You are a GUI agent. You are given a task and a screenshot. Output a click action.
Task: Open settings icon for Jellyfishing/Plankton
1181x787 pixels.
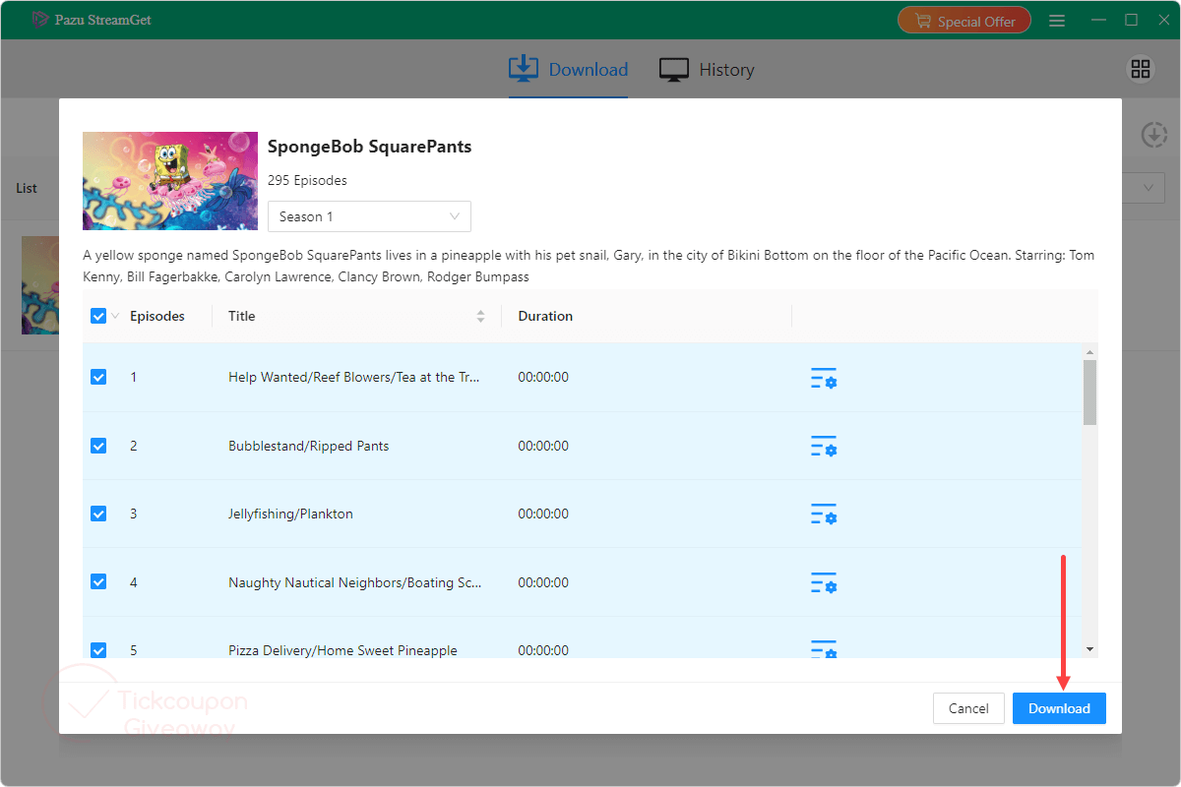pos(824,515)
